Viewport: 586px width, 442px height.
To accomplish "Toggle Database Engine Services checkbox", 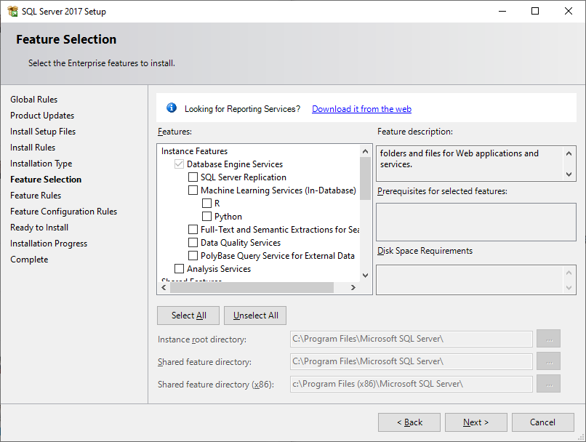I will (x=179, y=164).
